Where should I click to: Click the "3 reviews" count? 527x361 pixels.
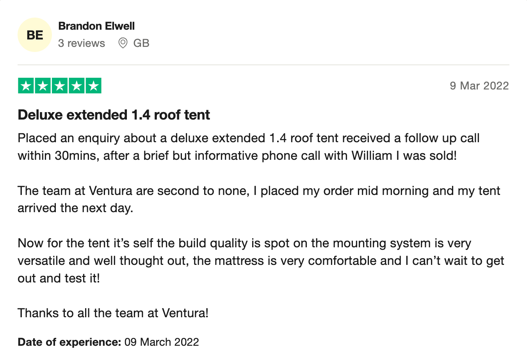[82, 43]
